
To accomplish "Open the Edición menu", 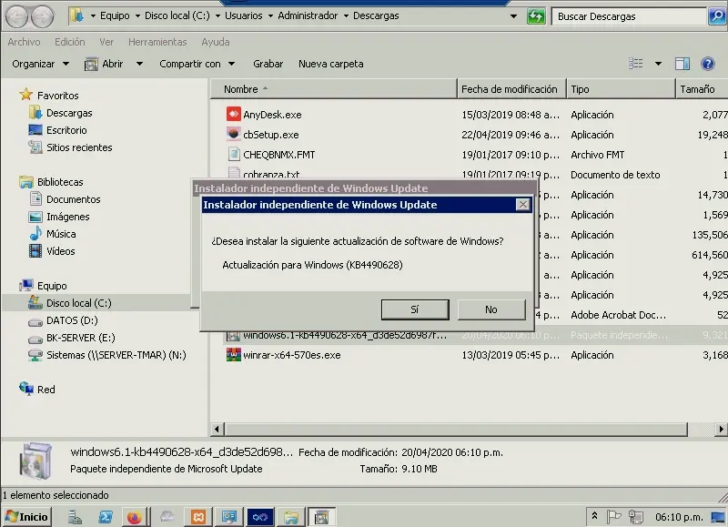I will coord(70,42).
